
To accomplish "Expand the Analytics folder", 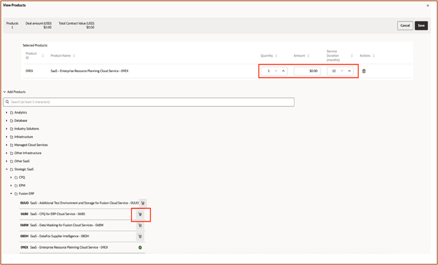I will [x=7, y=112].
